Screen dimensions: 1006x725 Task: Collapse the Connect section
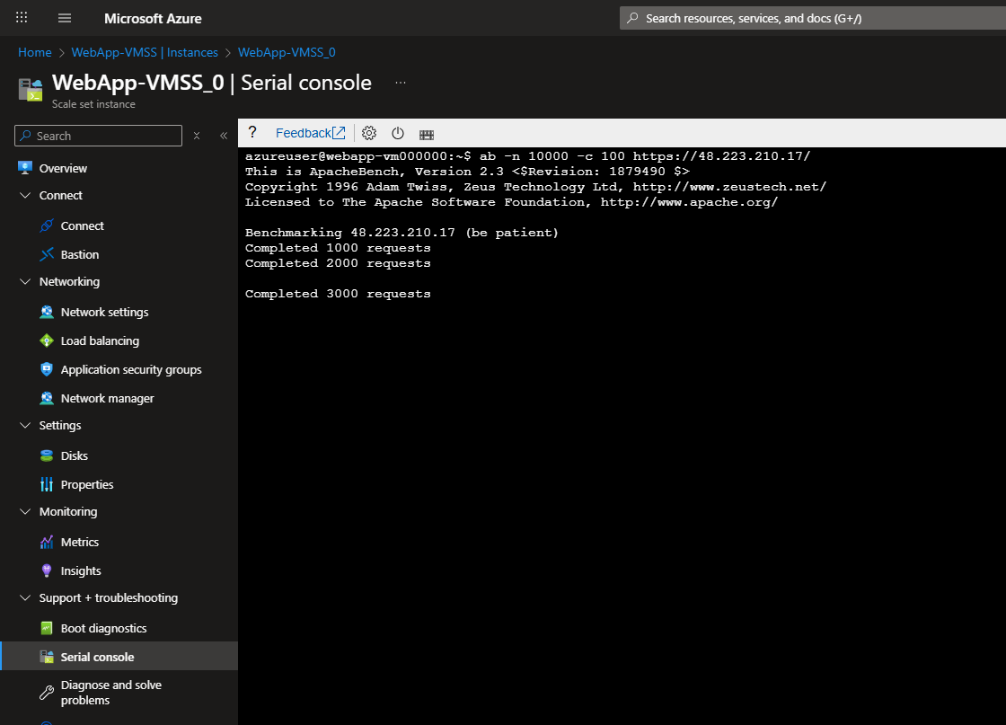[x=24, y=195]
